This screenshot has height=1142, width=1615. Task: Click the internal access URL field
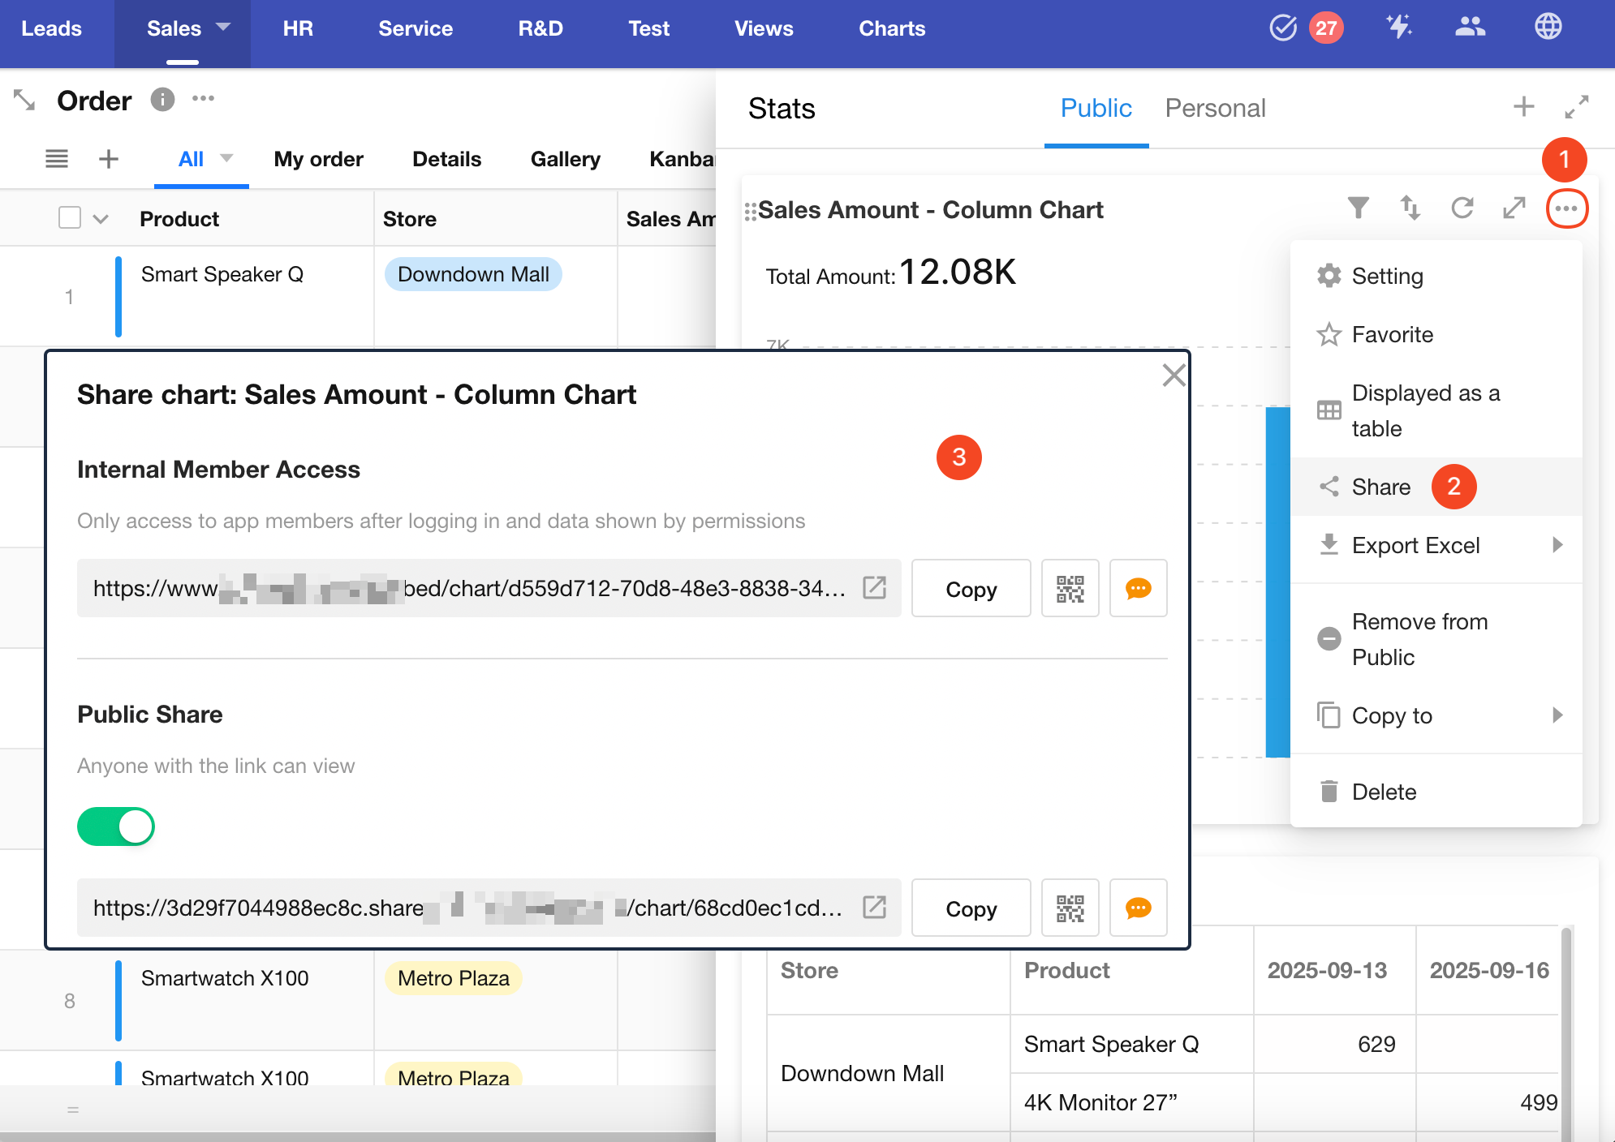[x=471, y=589]
